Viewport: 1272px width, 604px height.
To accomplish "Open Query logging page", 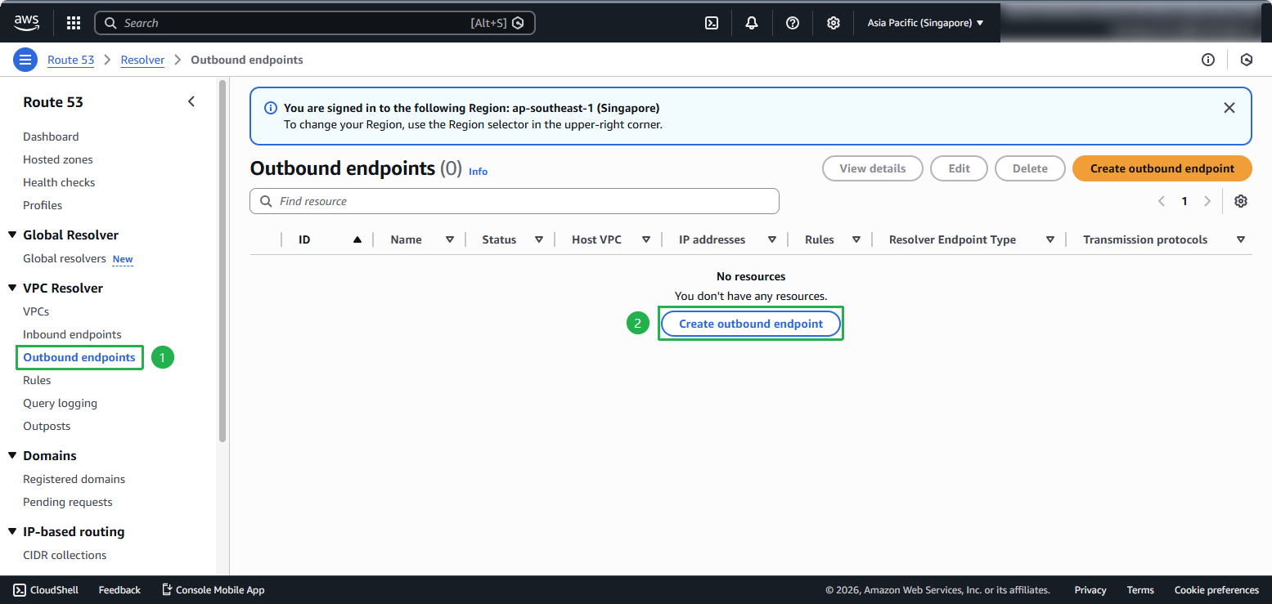I will tap(60, 403).
